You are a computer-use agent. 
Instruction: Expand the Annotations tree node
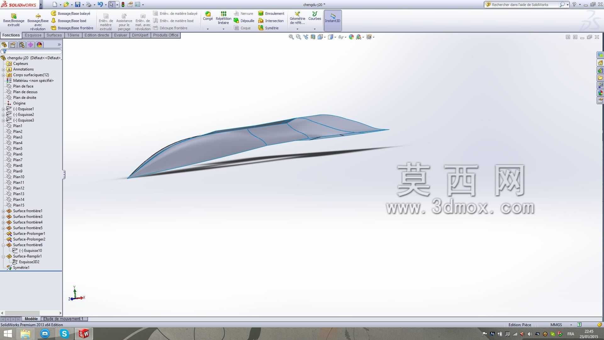(x=3, y=69)
